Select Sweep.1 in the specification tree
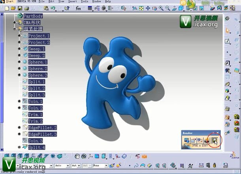Screen dimensions: 241x174 [36, 49]
